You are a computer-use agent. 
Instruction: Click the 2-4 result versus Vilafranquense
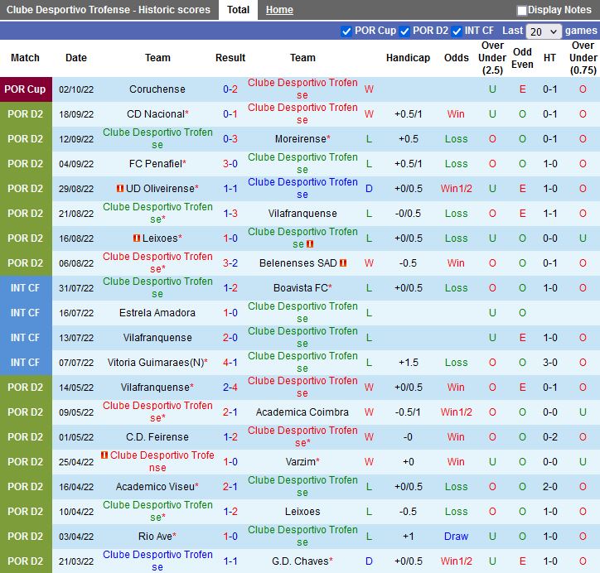click(x=230, y=388)
